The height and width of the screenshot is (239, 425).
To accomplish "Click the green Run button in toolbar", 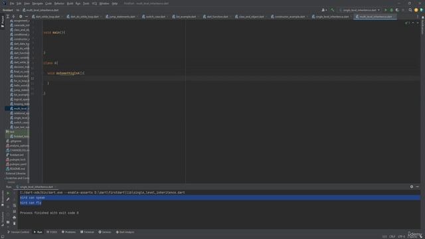I will tap(386, 10).
